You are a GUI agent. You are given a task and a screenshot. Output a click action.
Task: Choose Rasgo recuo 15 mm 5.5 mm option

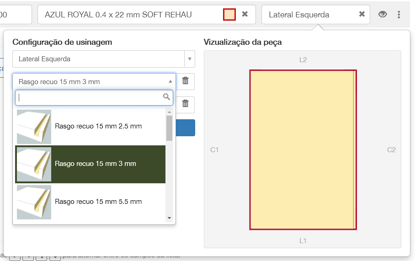[x=98, y=202]
